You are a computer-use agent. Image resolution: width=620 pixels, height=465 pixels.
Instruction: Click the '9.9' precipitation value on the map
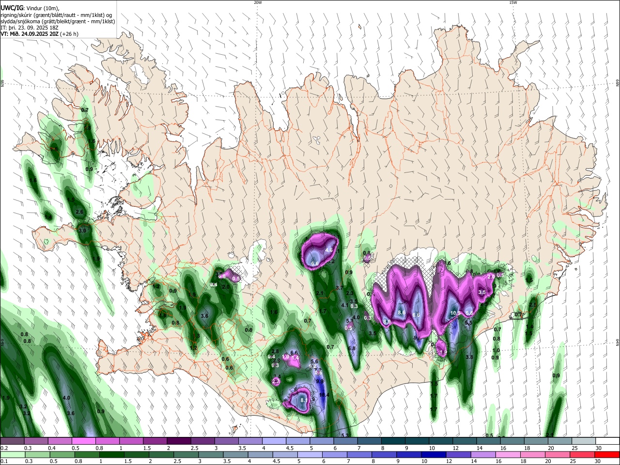point(320,382)
